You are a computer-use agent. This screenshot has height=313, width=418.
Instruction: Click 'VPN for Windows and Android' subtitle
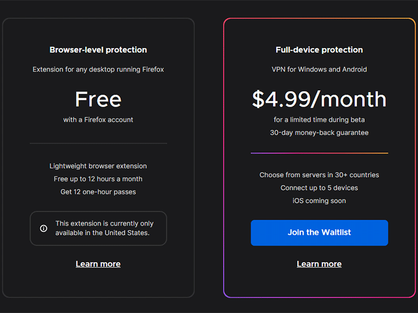(319, 69)
